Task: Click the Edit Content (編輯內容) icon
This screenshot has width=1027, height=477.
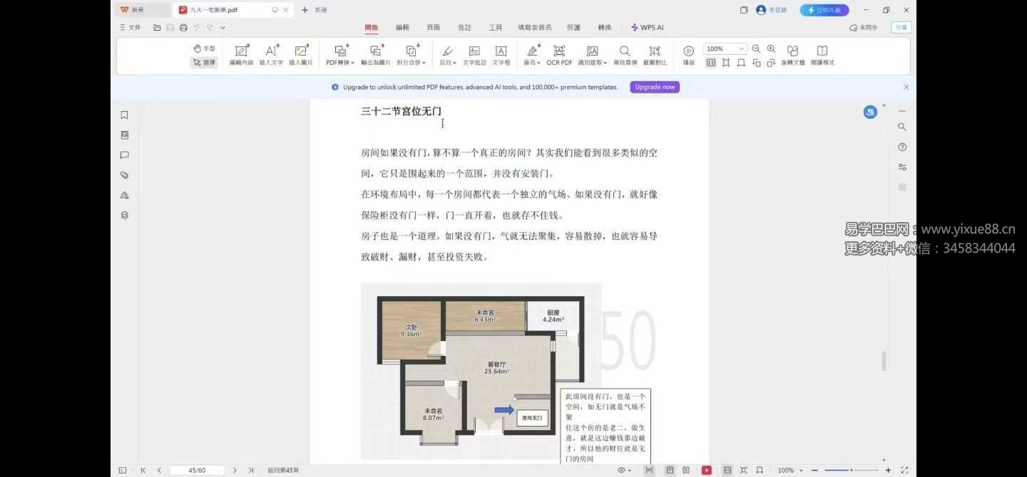Action: click(x=241, y=54)
